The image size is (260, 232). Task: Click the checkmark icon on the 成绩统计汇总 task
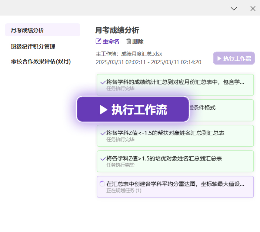point(103,82)
